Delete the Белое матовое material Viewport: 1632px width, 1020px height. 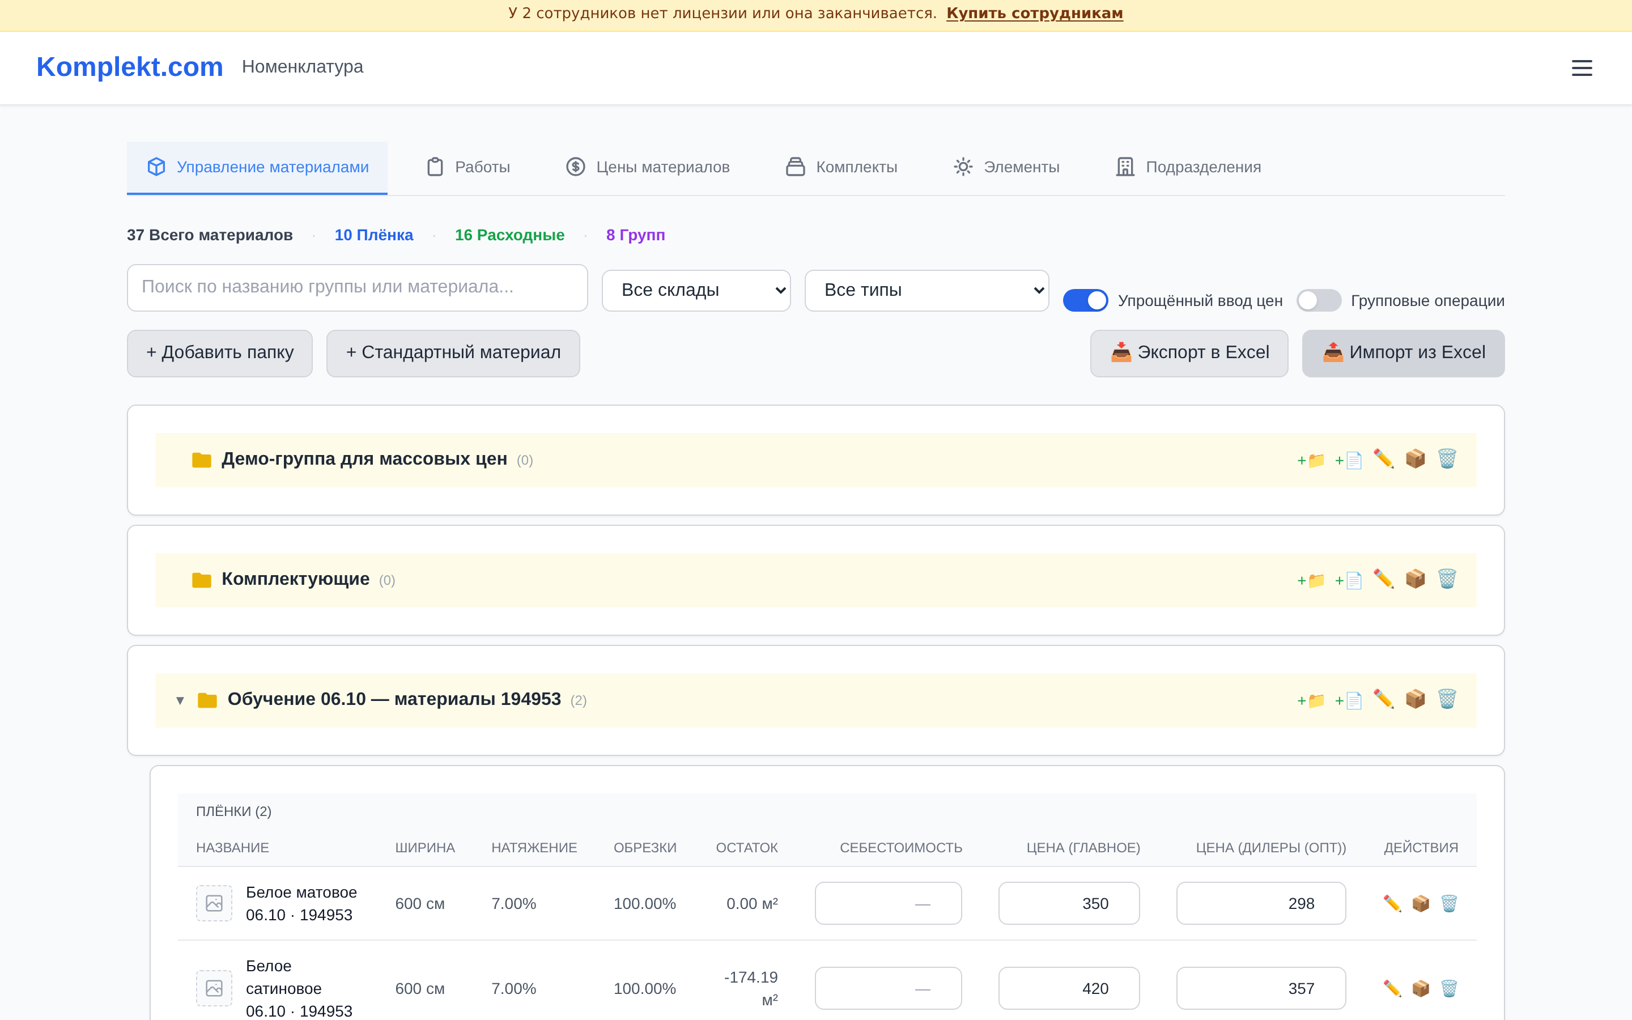pos(1449,903)
